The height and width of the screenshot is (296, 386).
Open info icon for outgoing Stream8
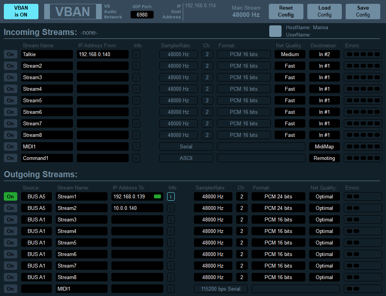coord(171,277)
